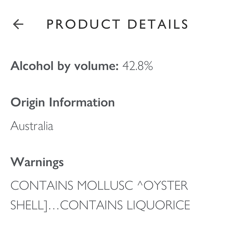Click the bold word "volume:"
The width and height of the screenshot is (249, 232).
[95, 66]
